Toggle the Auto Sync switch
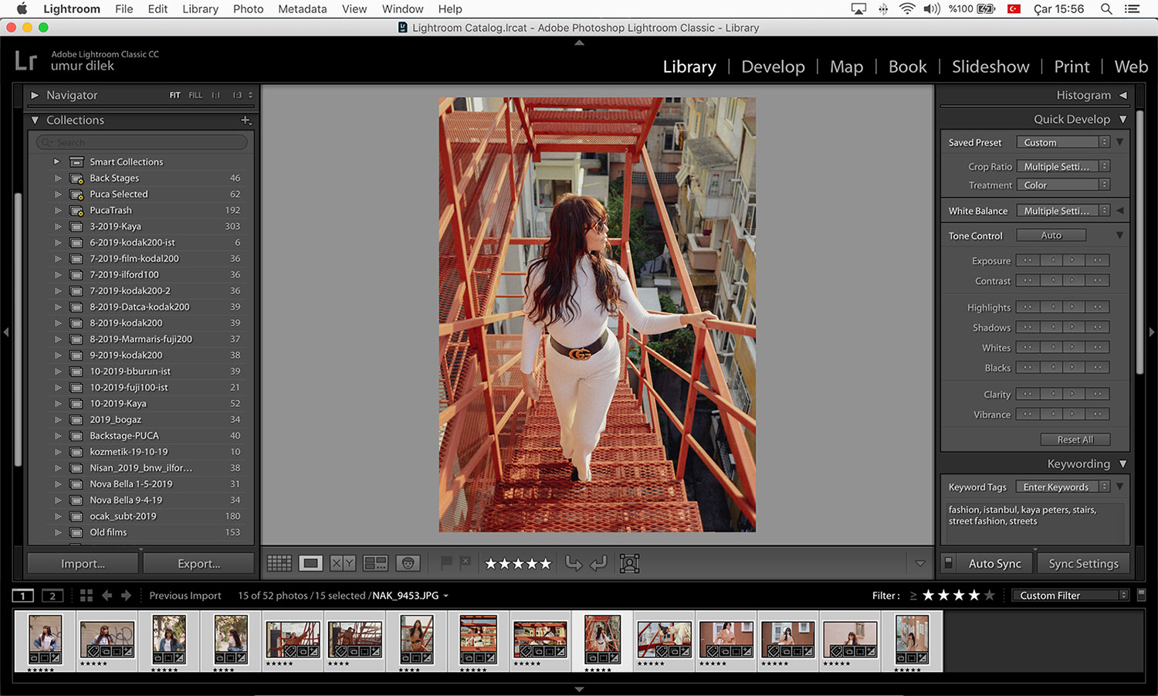Image resolution: width=1158 pixels, height=696 pixels. point(949,563)
